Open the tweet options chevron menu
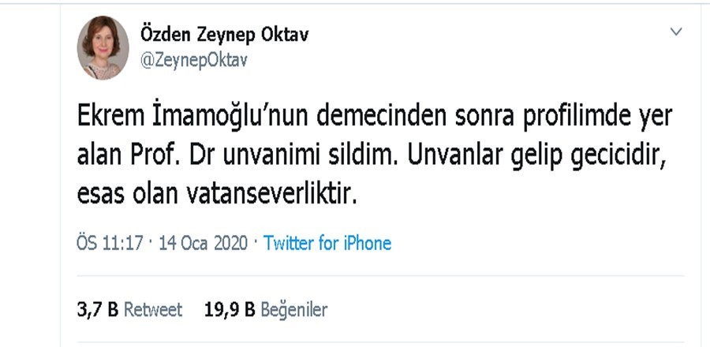Viewport: 710px width, 347px height. [676, 32]
